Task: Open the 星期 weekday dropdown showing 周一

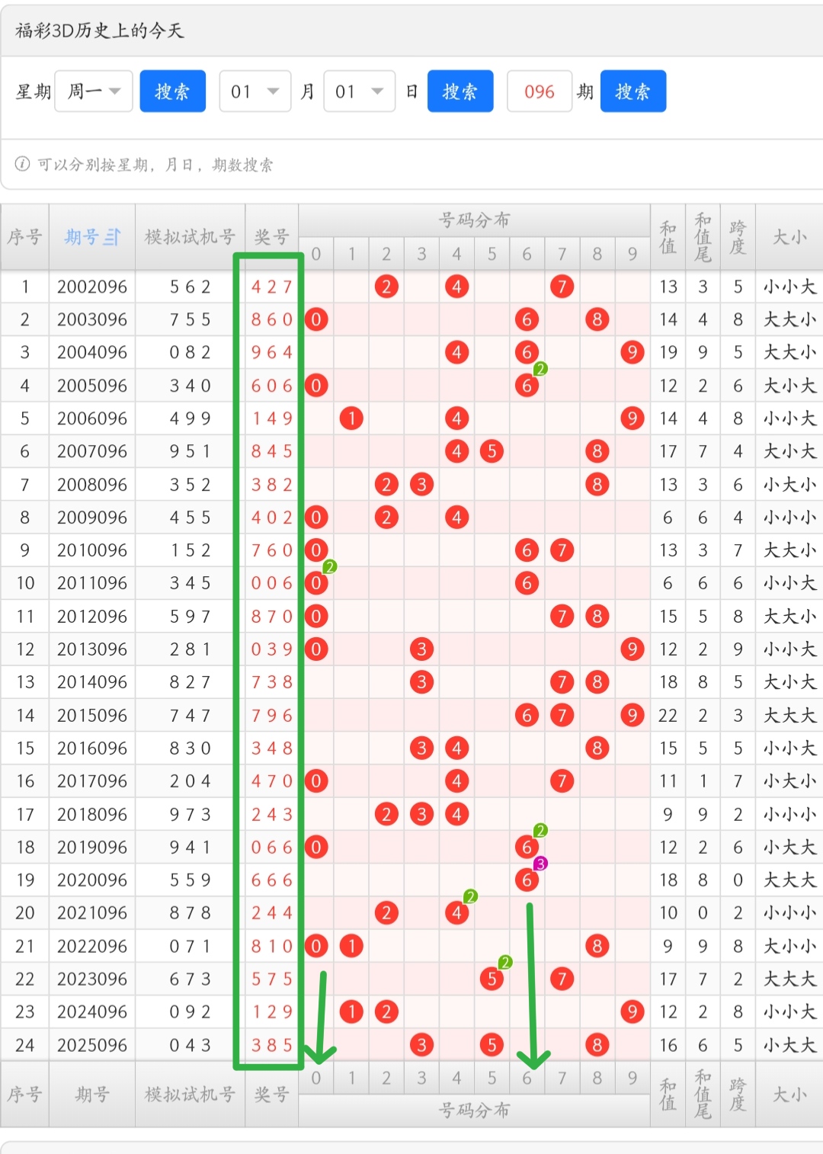Action: [94, 91]
